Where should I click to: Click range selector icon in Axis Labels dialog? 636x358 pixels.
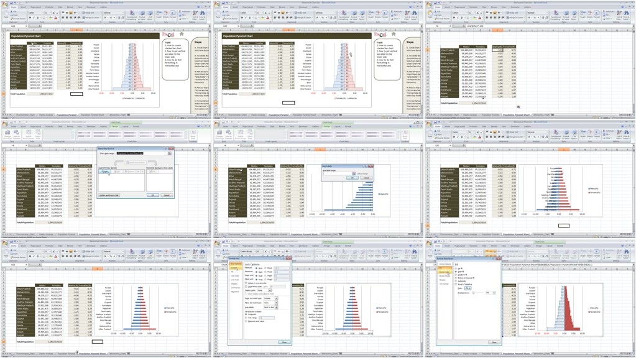(x=354, y=173)
